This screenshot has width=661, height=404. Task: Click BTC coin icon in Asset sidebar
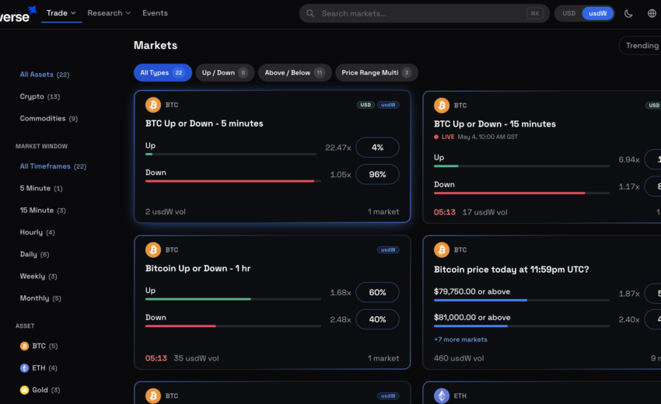point(24,346)
